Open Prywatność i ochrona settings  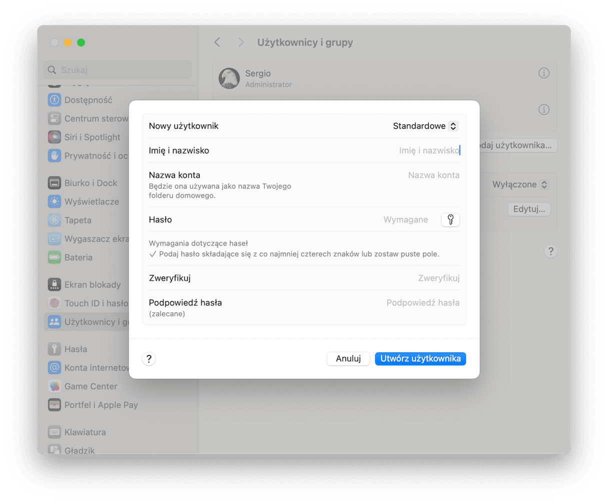(87, 155)
